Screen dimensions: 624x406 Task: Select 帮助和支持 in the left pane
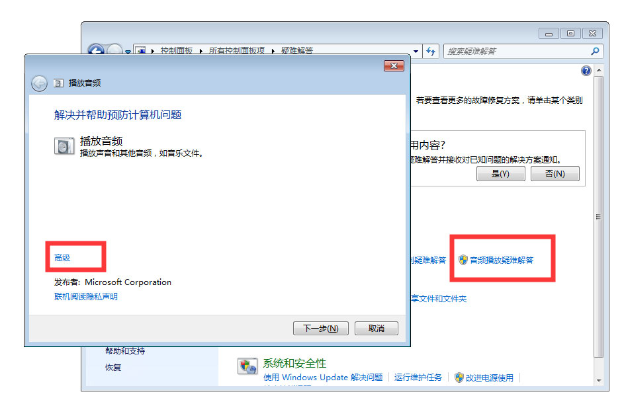tap(125, 350)
